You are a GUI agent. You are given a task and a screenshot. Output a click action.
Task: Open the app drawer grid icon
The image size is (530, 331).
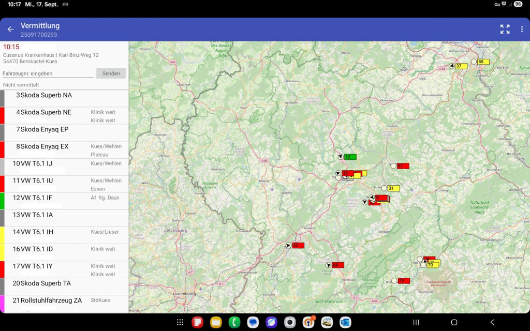coord(180,322)
